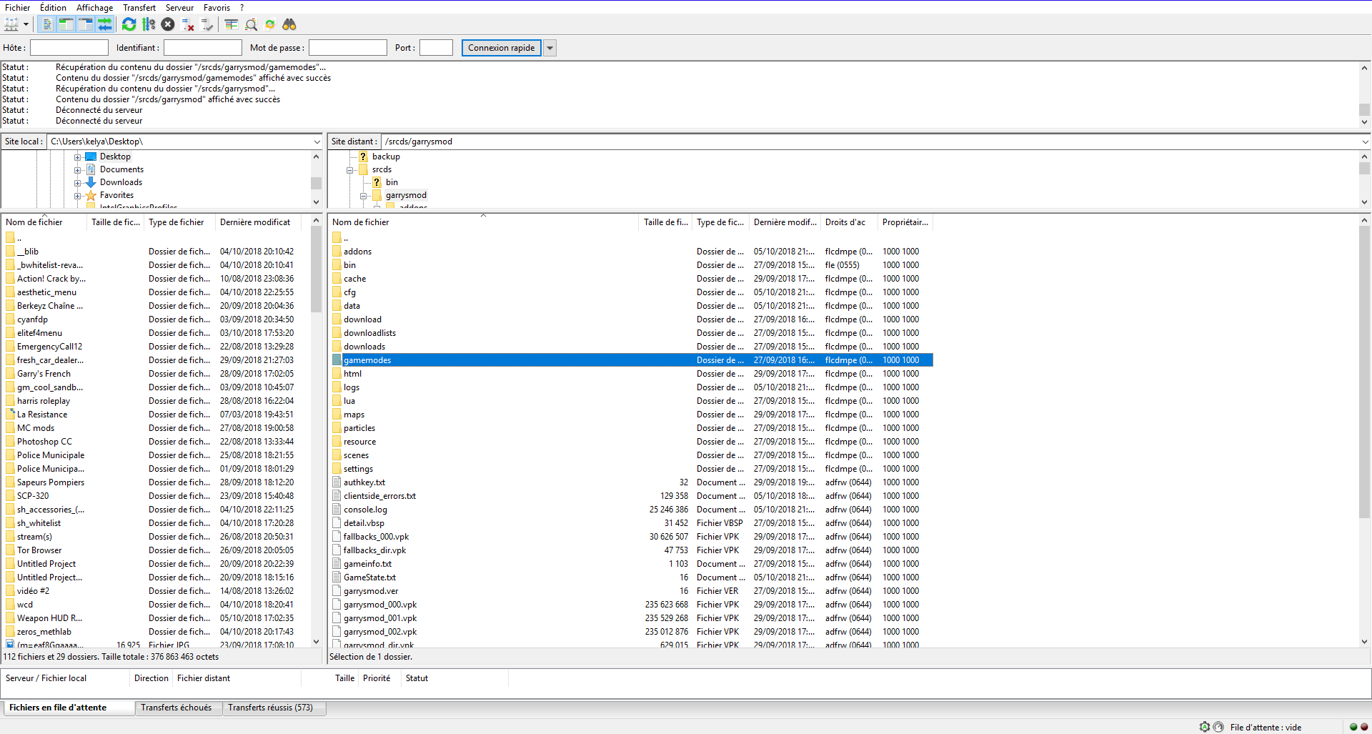Screen dimensions: 1372x734
Task: Select the backup folder in remote tree
Action: 386,157
